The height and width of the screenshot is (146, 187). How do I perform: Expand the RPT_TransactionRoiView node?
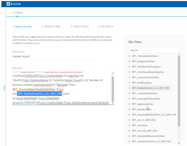coord(130,56)
